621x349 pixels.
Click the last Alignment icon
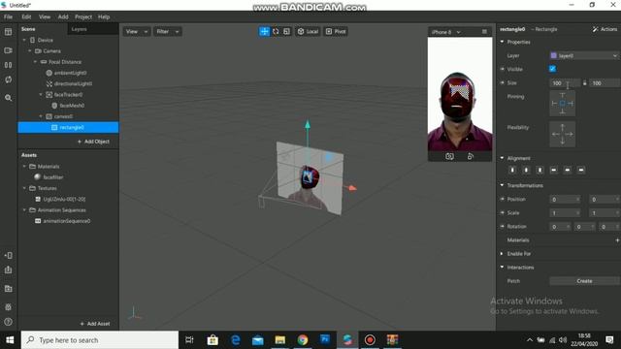click(x=581, y=171)
